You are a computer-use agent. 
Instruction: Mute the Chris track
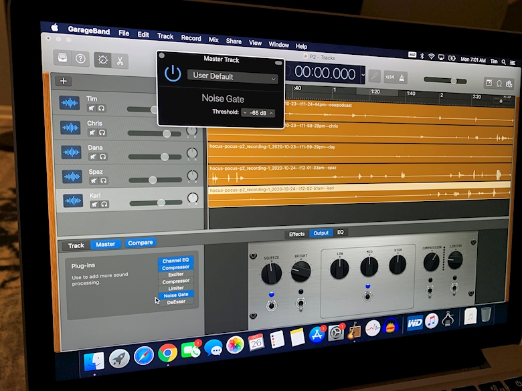[92, 132]
